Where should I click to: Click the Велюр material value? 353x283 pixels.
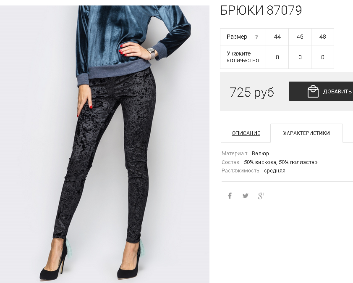[x=260, y=153]
